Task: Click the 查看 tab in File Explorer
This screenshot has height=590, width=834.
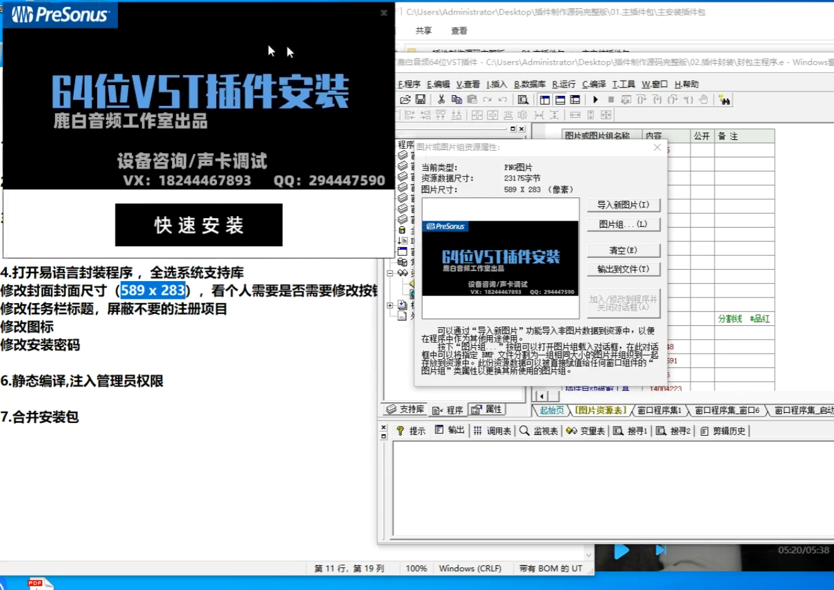Action: [459, 31]
